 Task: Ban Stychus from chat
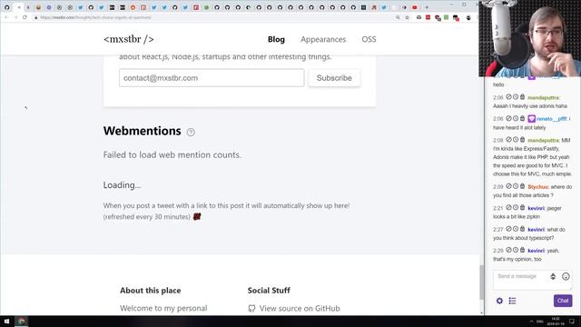point(508,186)
